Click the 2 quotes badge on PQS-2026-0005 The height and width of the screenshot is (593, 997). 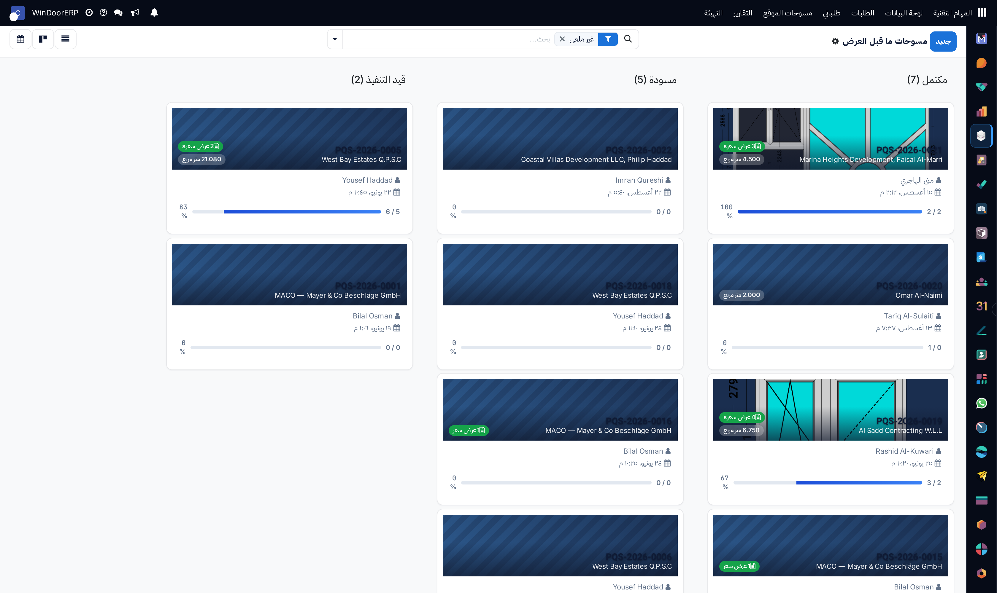click(x=200, y=146)
